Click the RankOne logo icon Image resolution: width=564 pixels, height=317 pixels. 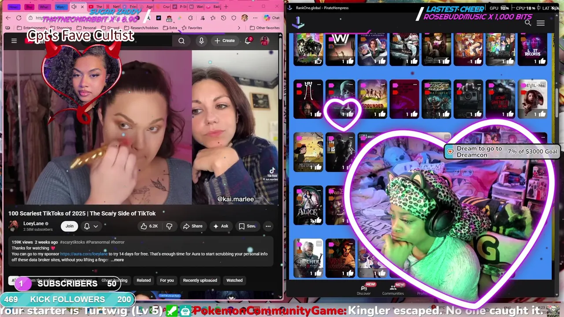298,22
